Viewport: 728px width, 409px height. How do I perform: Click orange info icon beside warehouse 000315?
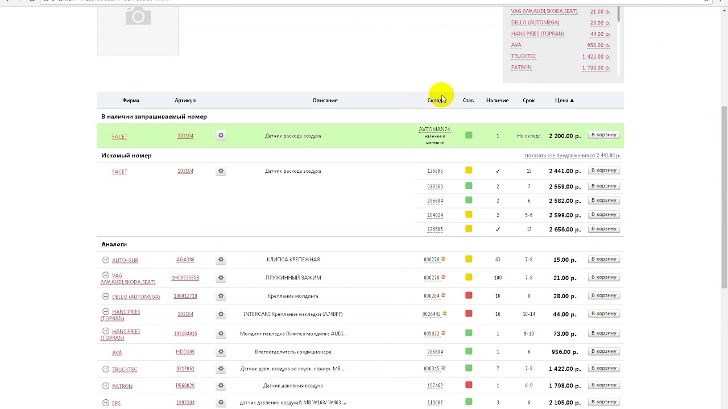[444, 368]
